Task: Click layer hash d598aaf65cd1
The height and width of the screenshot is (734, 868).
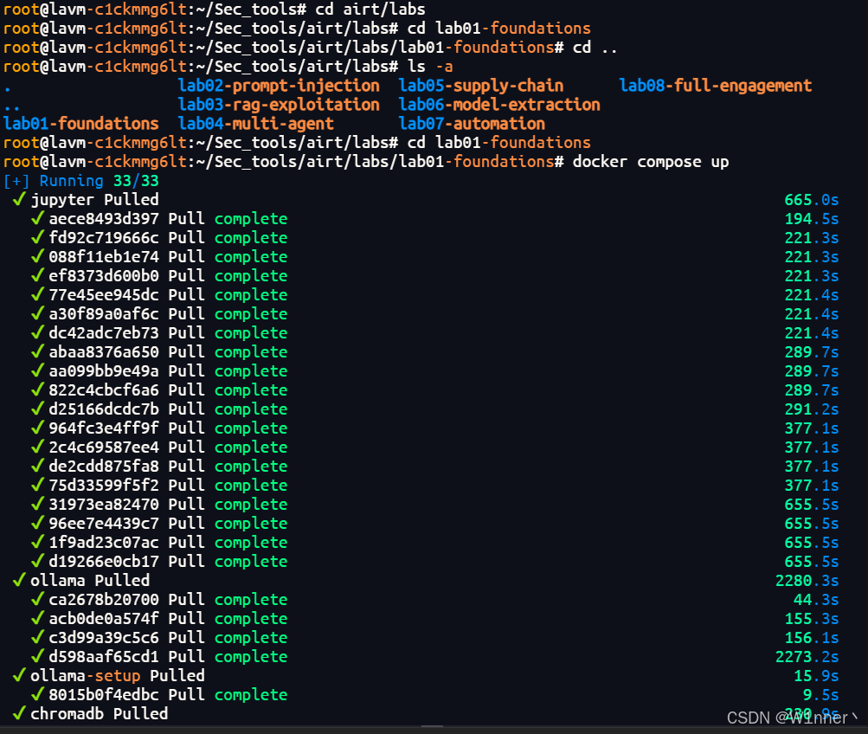Action: 104,656
